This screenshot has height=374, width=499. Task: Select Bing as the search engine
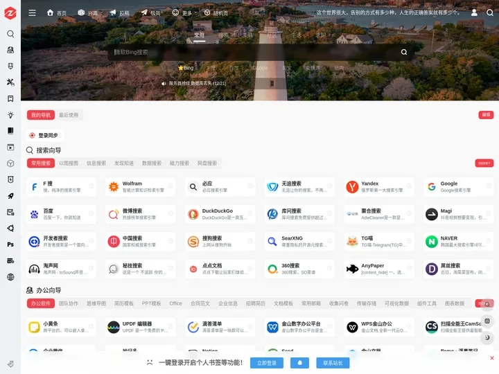coord(186,68)
